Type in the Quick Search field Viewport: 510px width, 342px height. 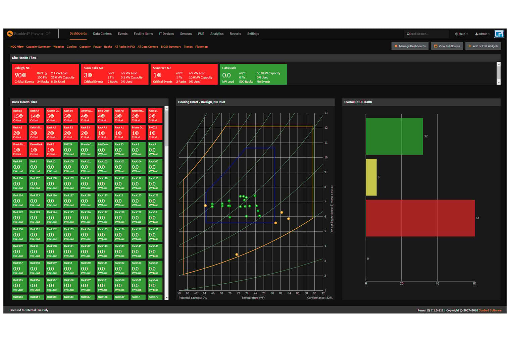click(x=428, y=34)
